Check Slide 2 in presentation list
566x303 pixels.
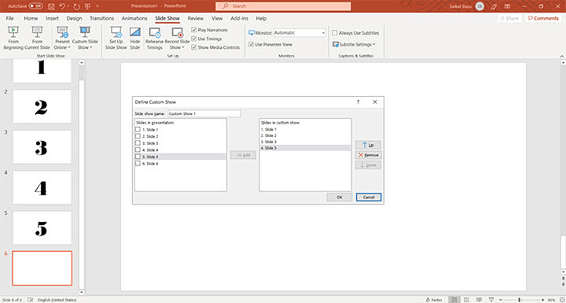[138, 136]
